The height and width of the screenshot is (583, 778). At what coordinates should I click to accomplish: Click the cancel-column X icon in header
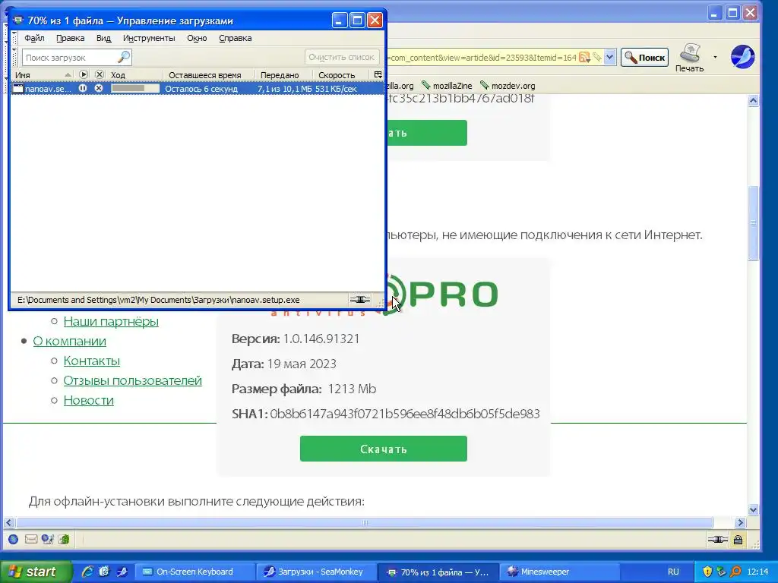click(x=100, y=74)
